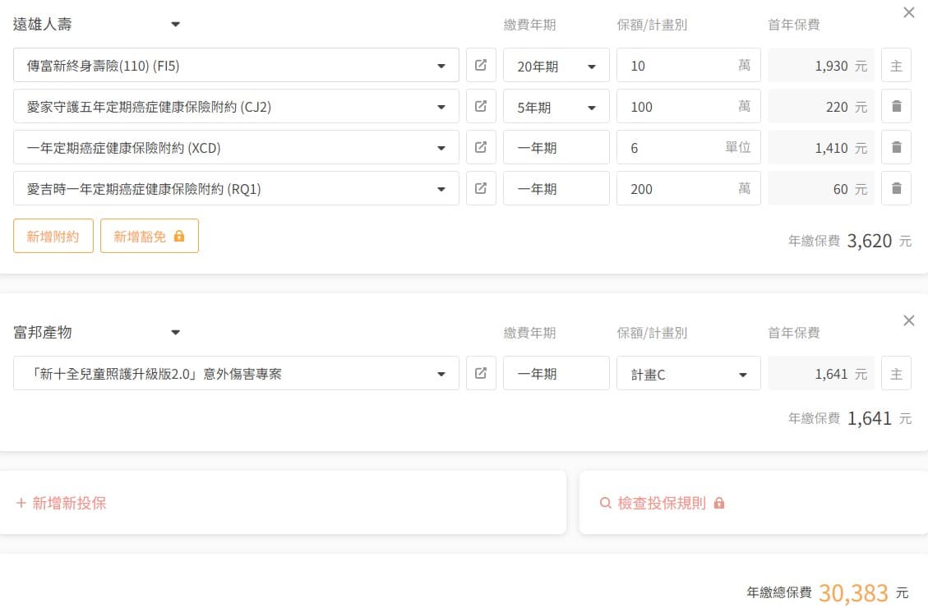Expand the 富邦產物 company dropdown
928x608 pixels.
[x=175, y=333]
